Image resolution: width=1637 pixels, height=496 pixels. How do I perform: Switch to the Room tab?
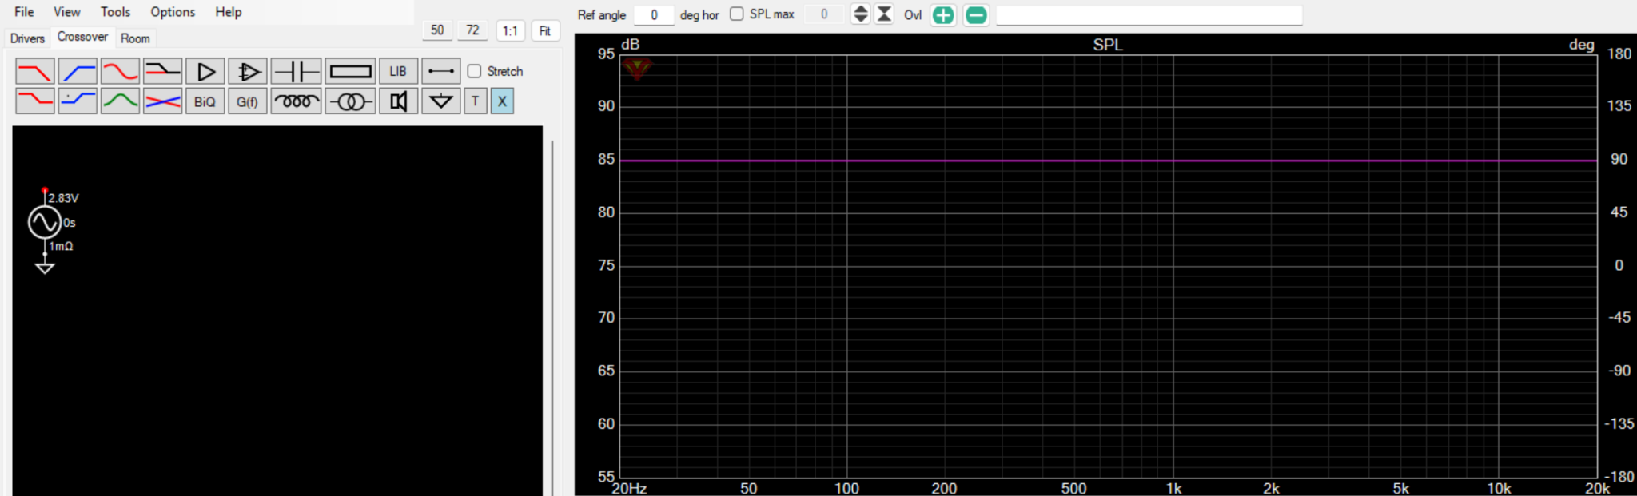(135, 38)
